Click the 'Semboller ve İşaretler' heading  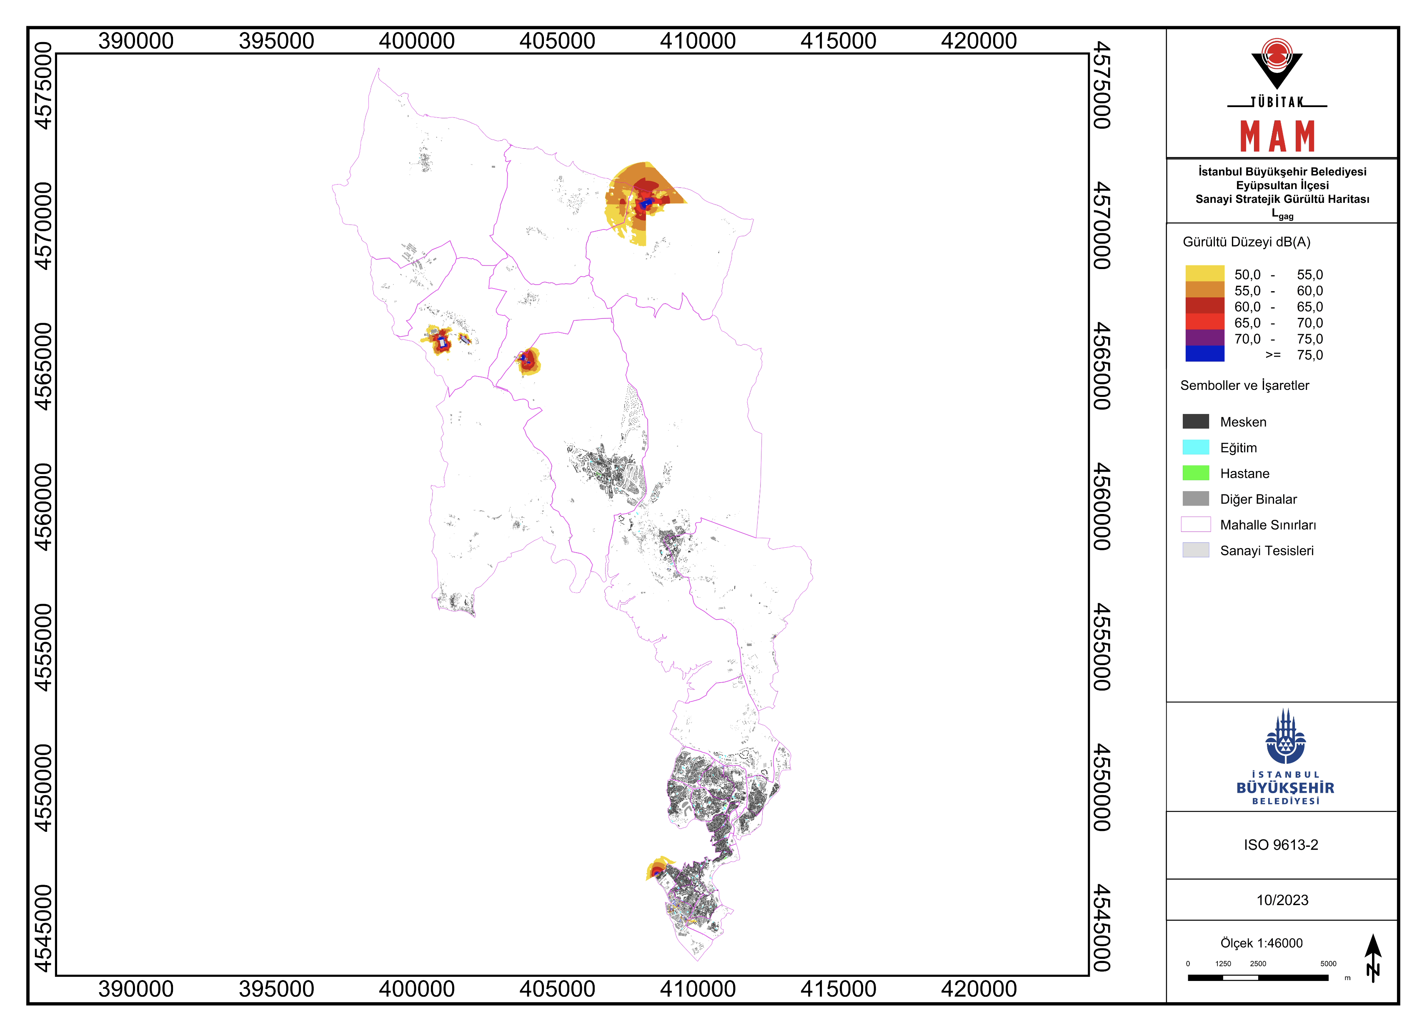click(1244, 385)
